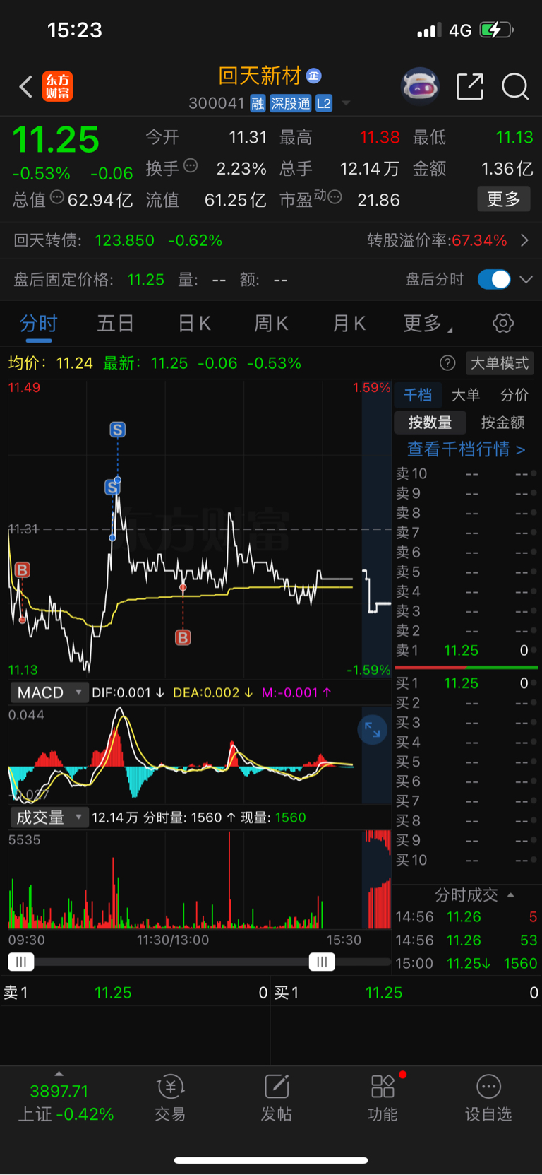Open 查看千档行情 link

[x=466, y=449]
